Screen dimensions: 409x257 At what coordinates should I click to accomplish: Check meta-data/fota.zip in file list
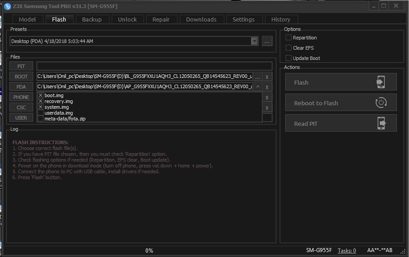click(x=40, y=119)
